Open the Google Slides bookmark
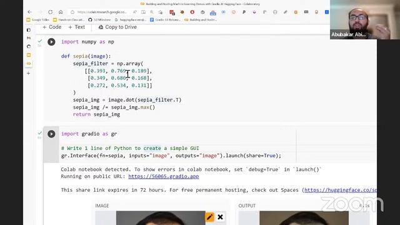This screenshot has width=400, height=225. pyautogui.click(x=37, y=19)
